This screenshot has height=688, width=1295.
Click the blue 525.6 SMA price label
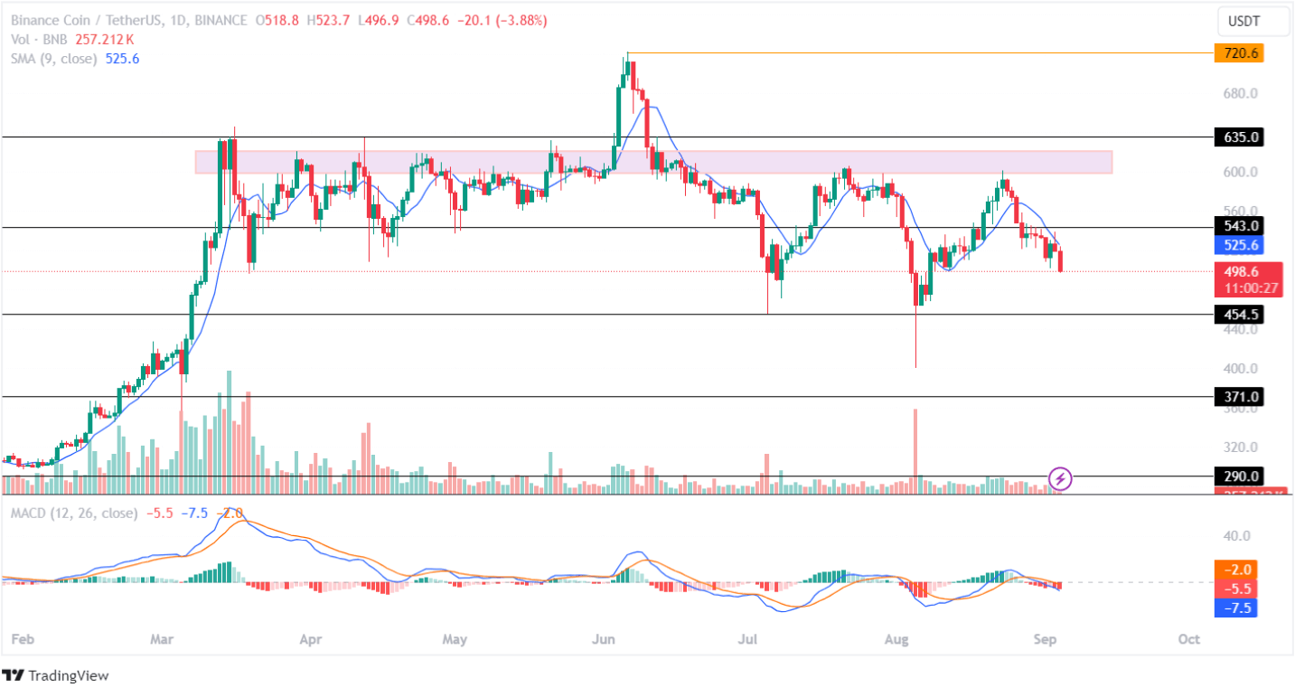[1240, 245]
